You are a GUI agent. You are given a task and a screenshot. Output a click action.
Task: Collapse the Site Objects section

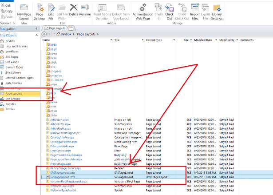[36, 36]
